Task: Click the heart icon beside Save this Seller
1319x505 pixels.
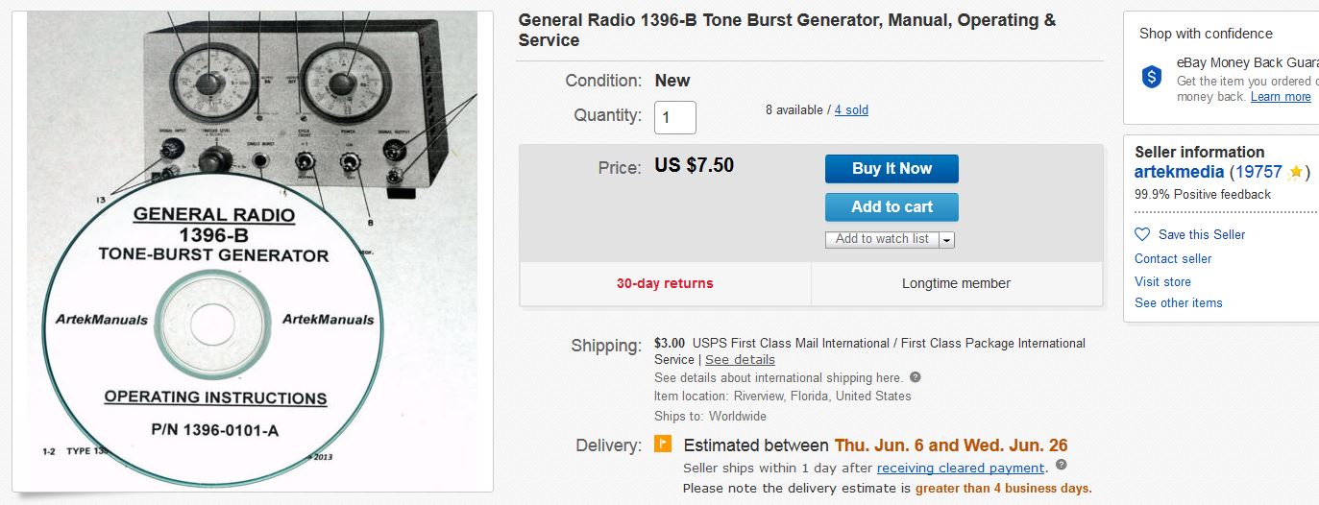Action: pos(1142,234)
